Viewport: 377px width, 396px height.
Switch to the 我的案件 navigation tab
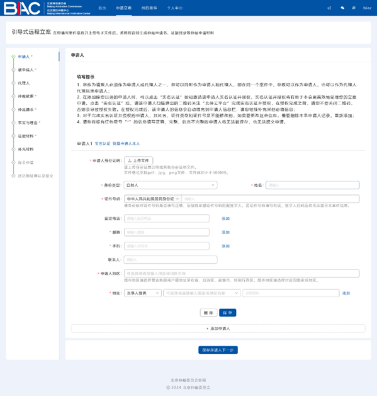[149, 8]
